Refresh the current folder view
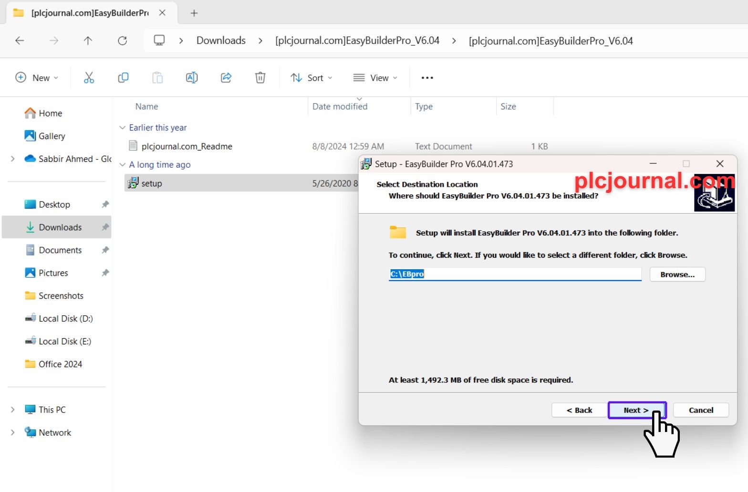This screenshot has height=492, width=748. (x=123, y=41)
